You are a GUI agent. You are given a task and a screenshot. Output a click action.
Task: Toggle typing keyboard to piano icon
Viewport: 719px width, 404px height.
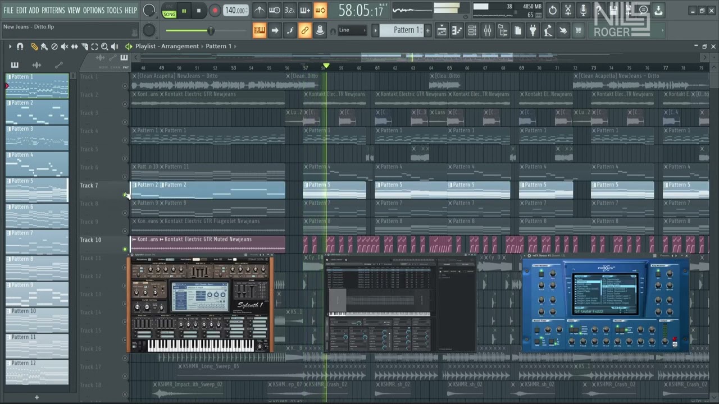(260, 30)
